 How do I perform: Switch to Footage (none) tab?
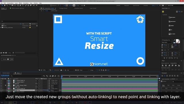(63, 8)
